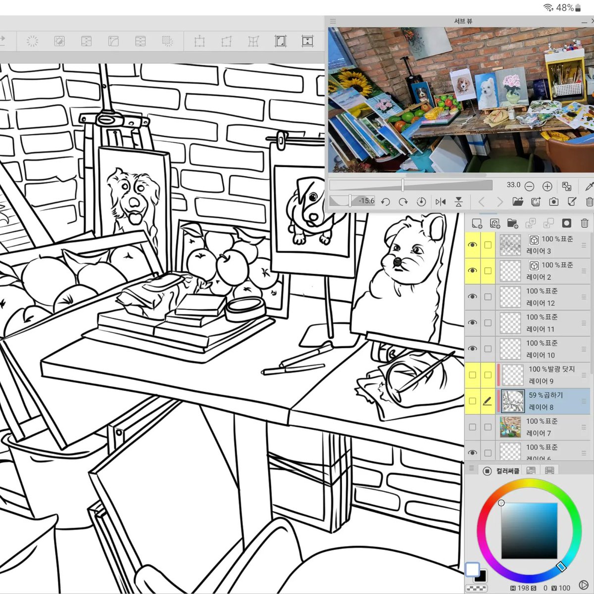Import an image with the folder icon
The image size is (594, 594).
coord(518,201)
